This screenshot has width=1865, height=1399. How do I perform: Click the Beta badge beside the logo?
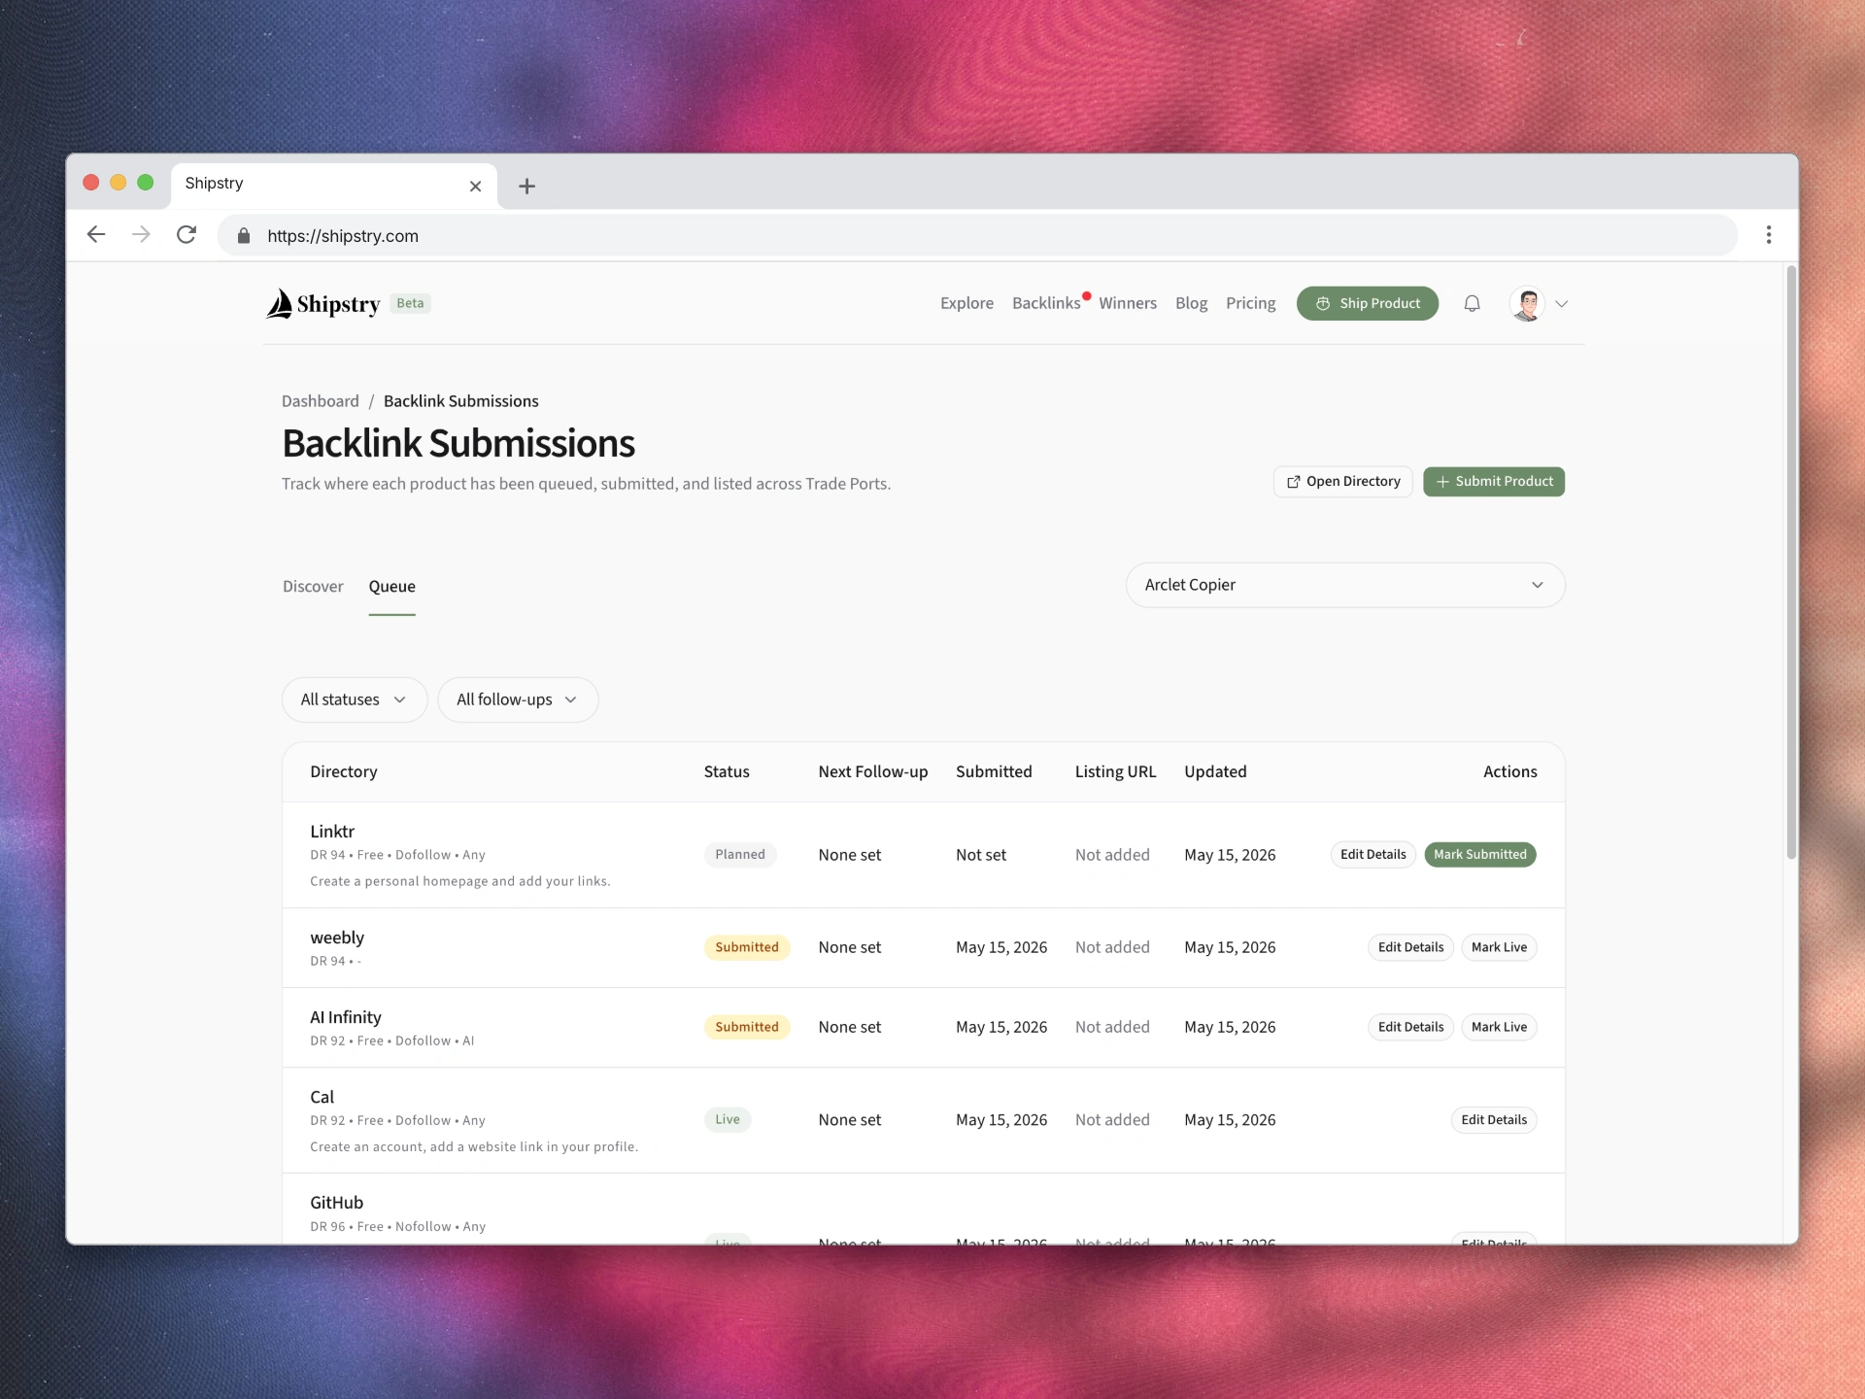[410, 303]
